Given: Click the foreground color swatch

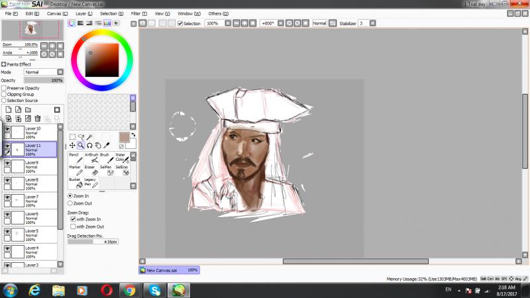Looking at the screenshot, I should click(x=124, y=136).
